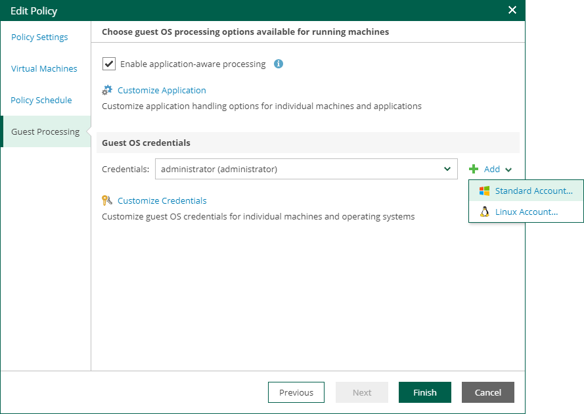Click the Previous button

click(296, 392)
